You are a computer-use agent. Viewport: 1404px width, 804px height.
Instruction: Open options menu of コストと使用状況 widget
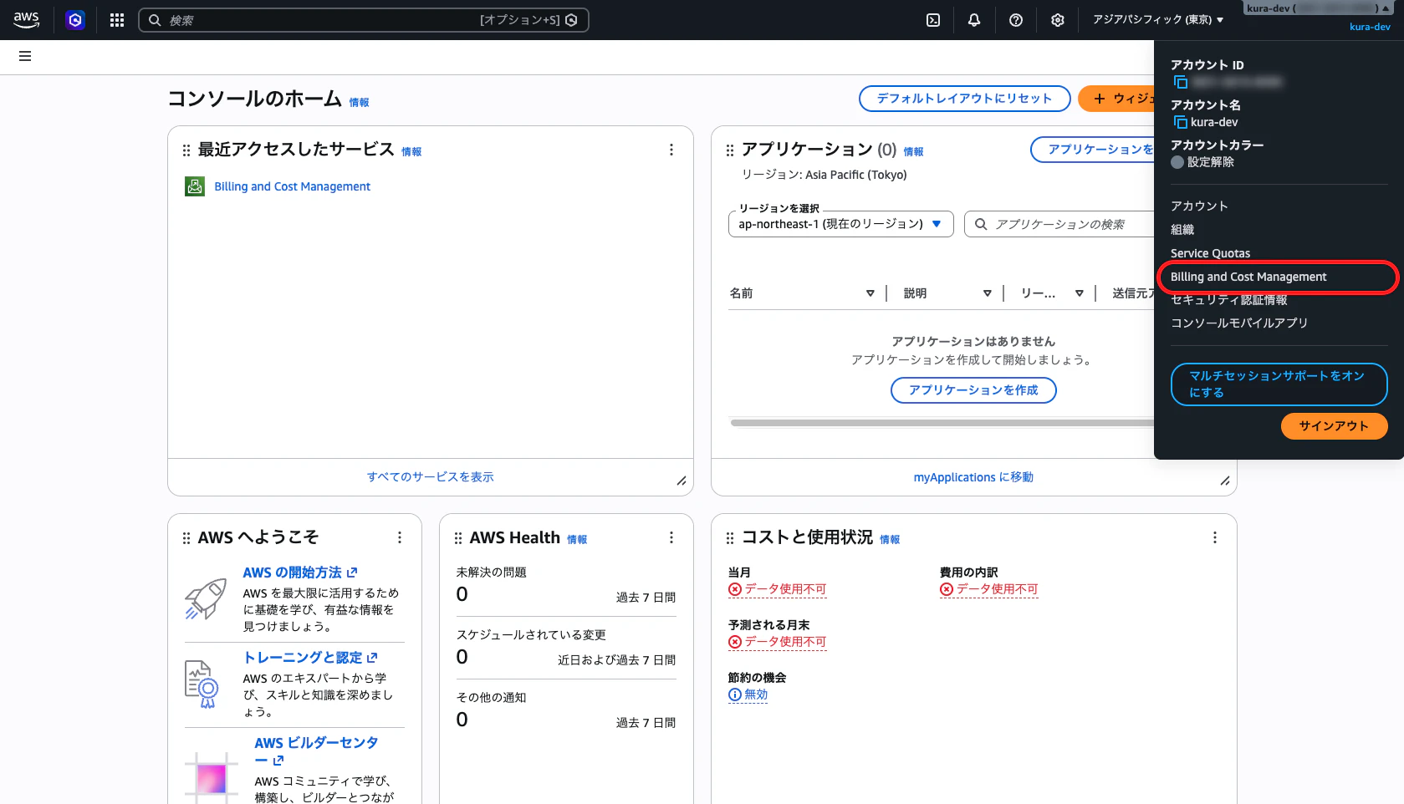pyautogui.click(x=1215, y=537)
